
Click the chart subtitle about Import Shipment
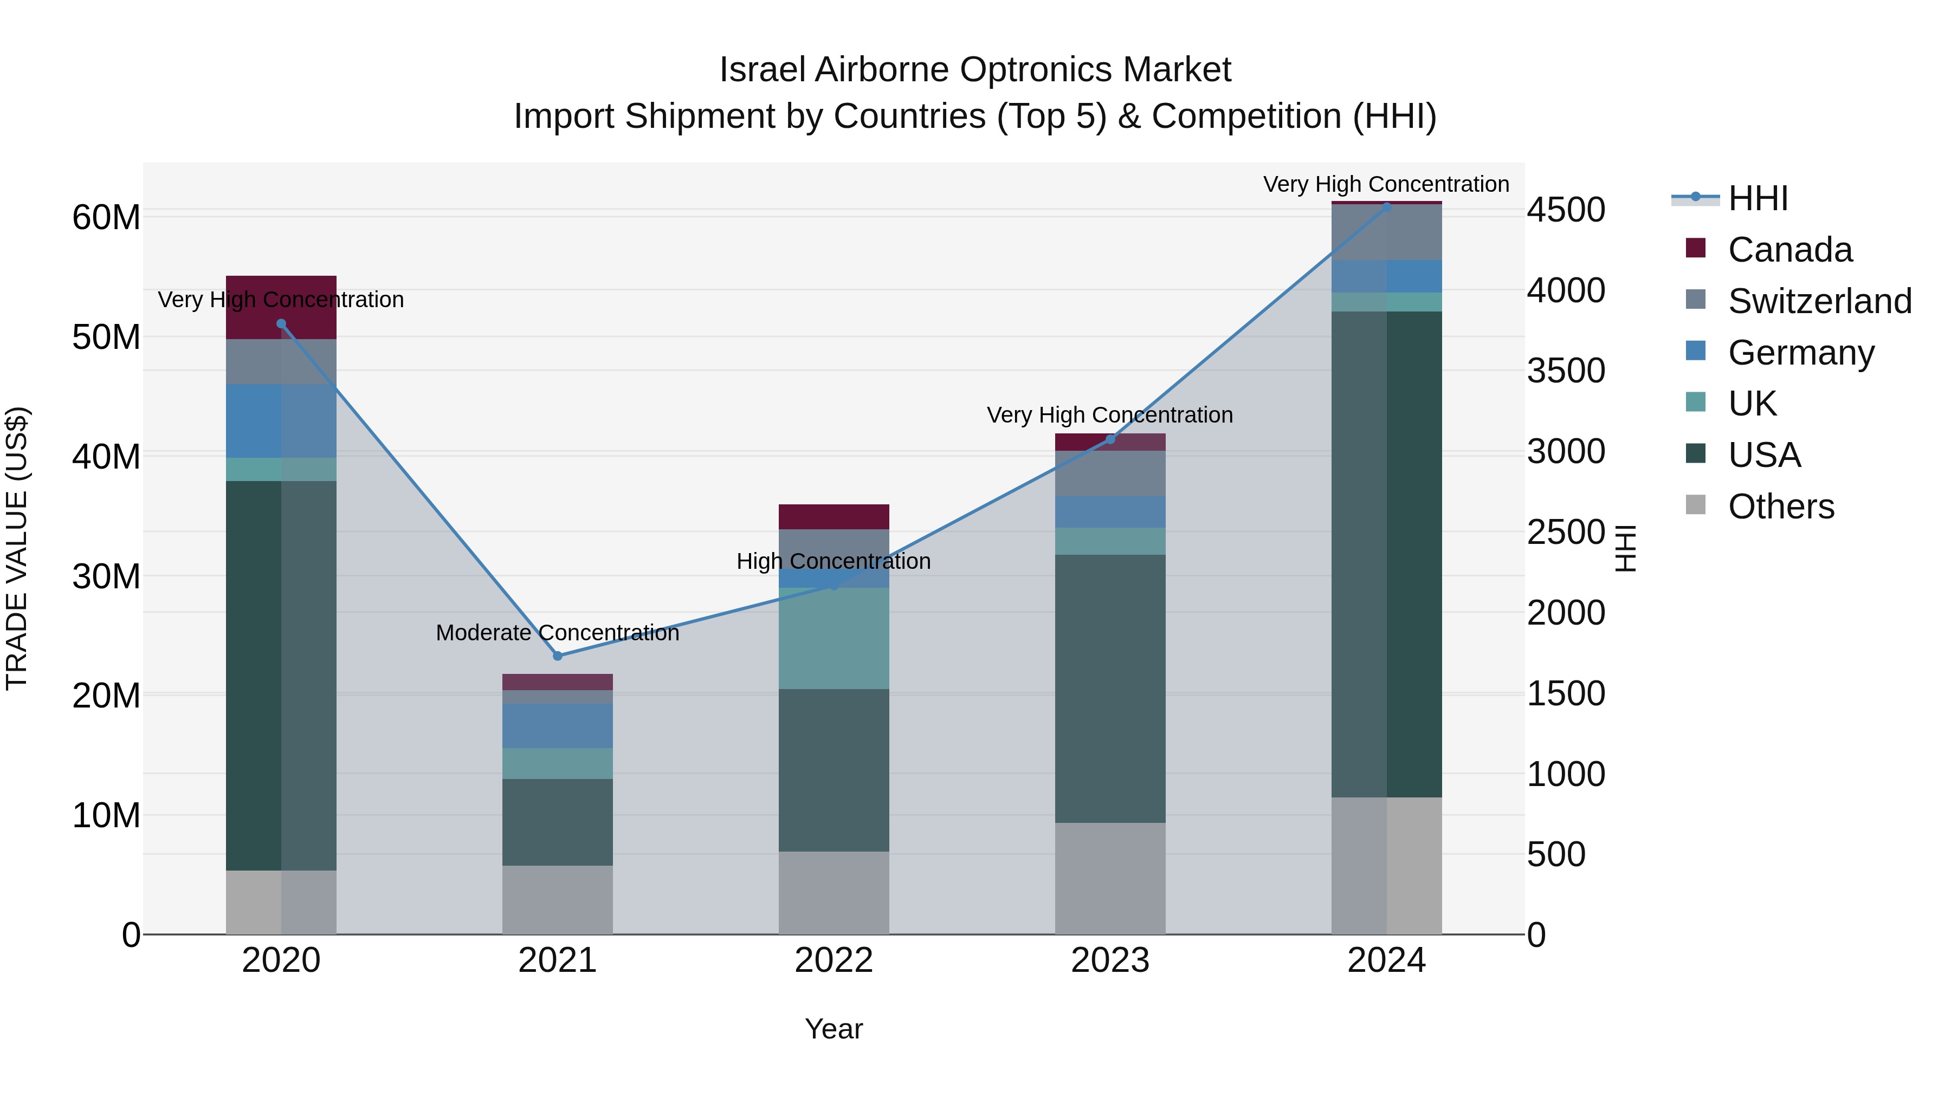975,116
